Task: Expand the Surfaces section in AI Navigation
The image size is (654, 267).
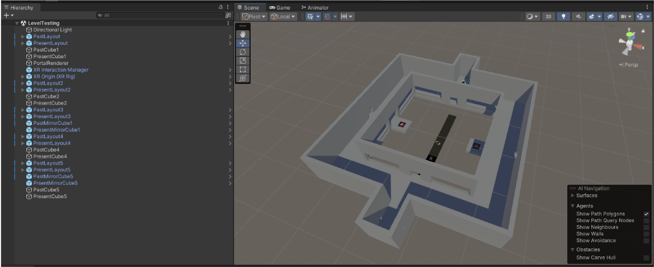Action: point(572,195)
